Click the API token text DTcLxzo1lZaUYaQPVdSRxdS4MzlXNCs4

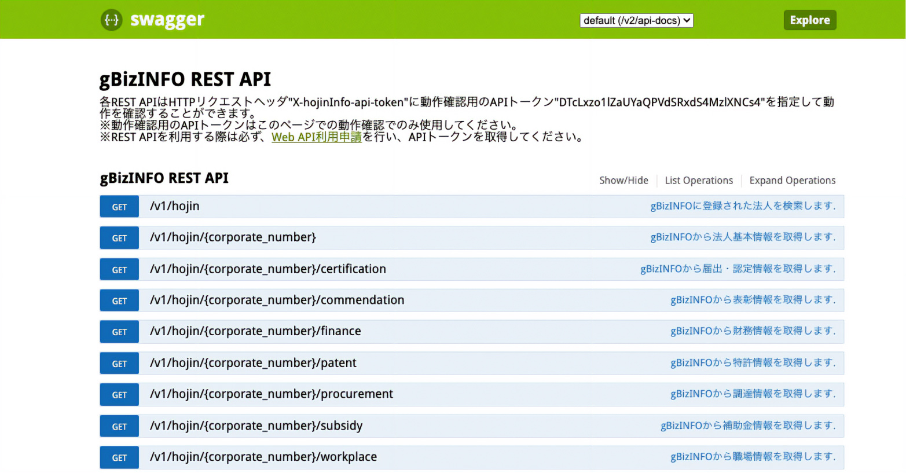click(660, 102)
